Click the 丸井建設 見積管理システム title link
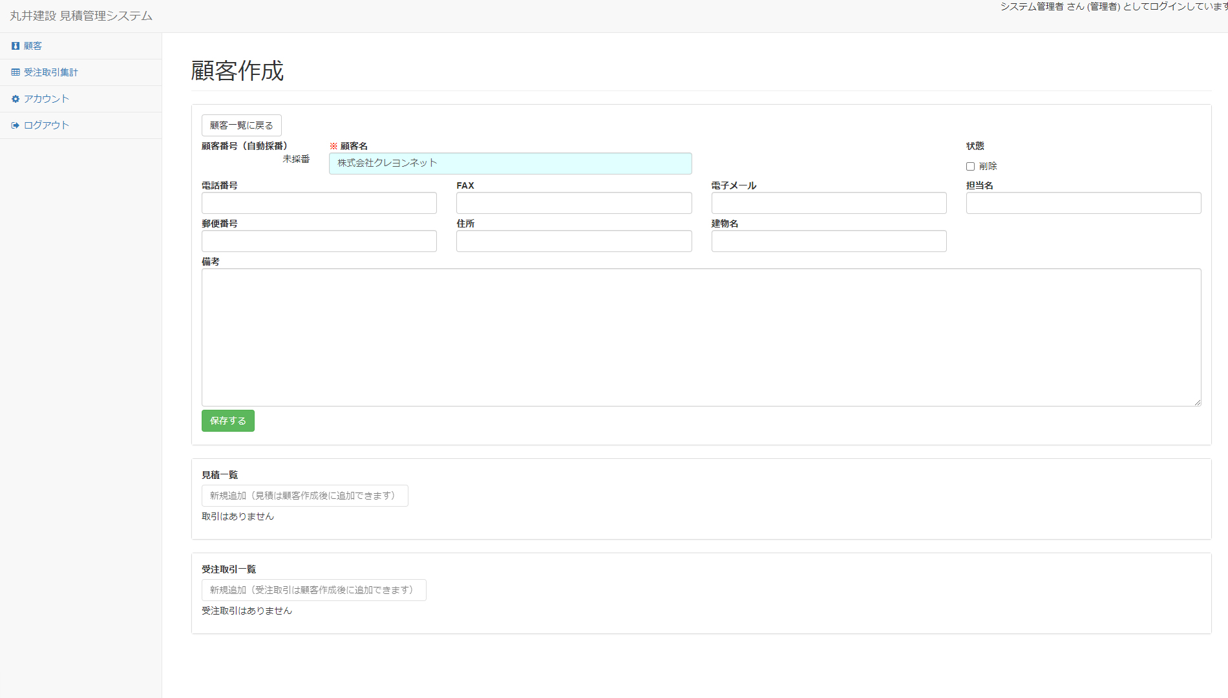 81,16
